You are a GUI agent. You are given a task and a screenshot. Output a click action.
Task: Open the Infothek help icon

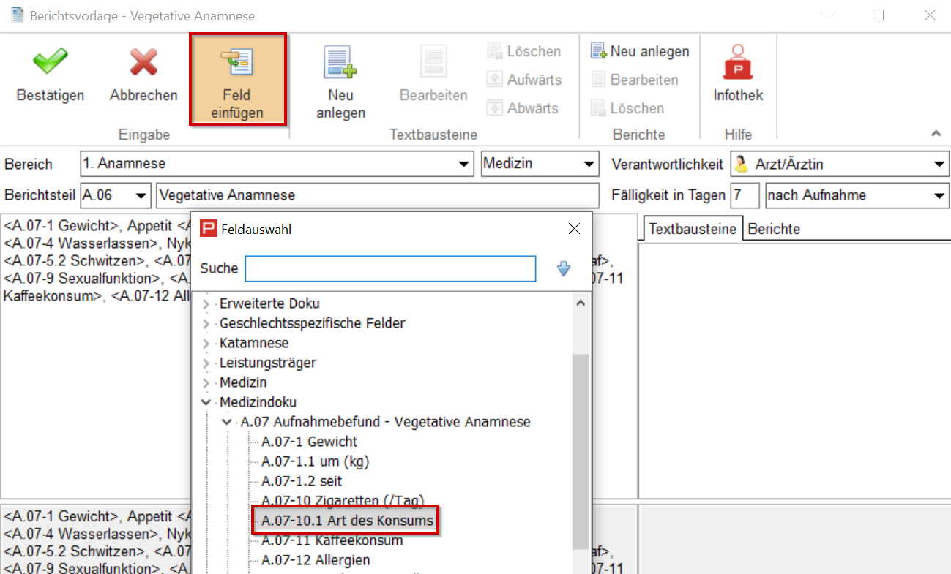tap(738, 64)
